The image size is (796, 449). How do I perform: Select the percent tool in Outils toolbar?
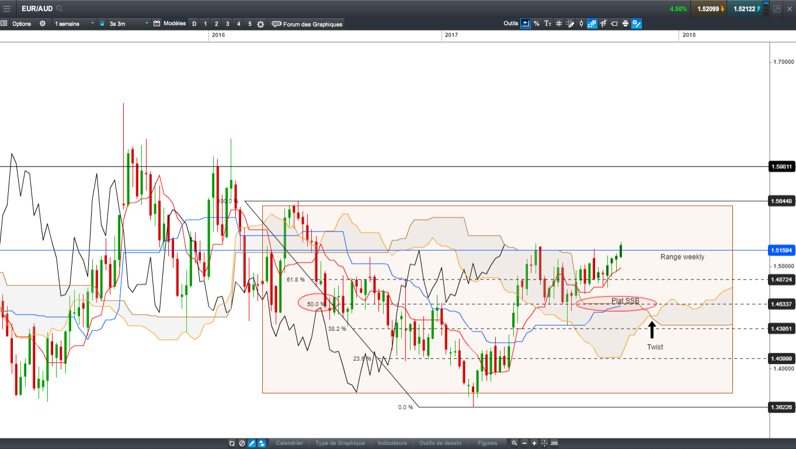[x=536, y=23]
